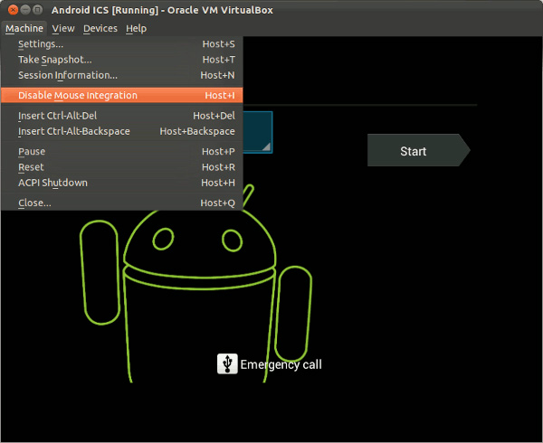Maximize the VirtualBox window
Screen dimensions: 543x443
pyautogui.click(x=38, y=10)
